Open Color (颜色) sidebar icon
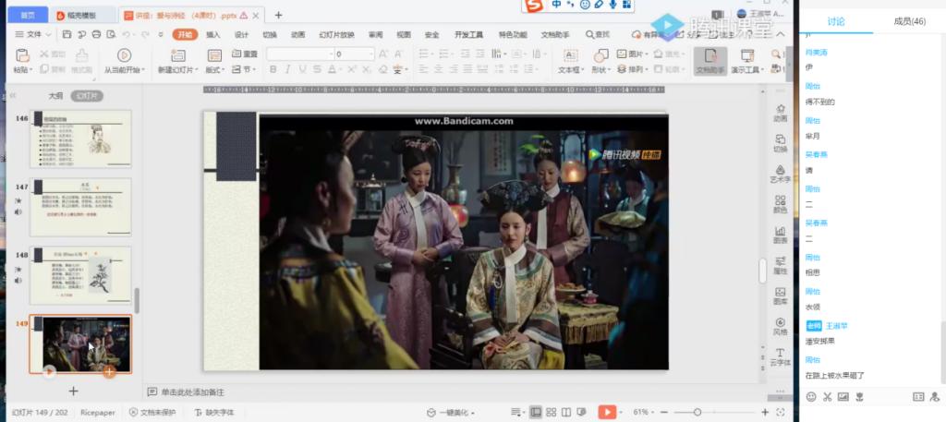 781,204
